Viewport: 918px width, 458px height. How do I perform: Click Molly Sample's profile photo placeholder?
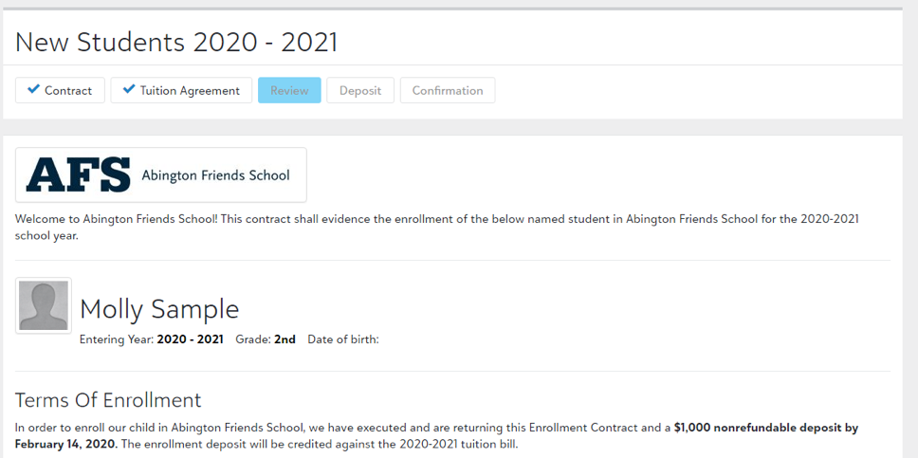pyautogui.click(x=44, y=305)
